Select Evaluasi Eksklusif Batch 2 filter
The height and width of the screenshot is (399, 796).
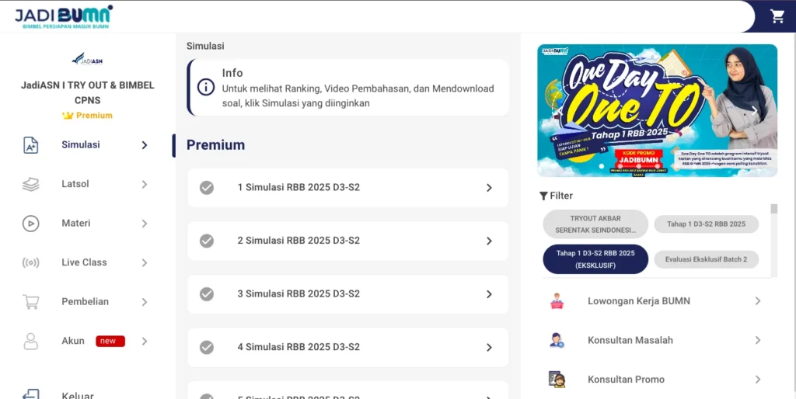(706, 259)
